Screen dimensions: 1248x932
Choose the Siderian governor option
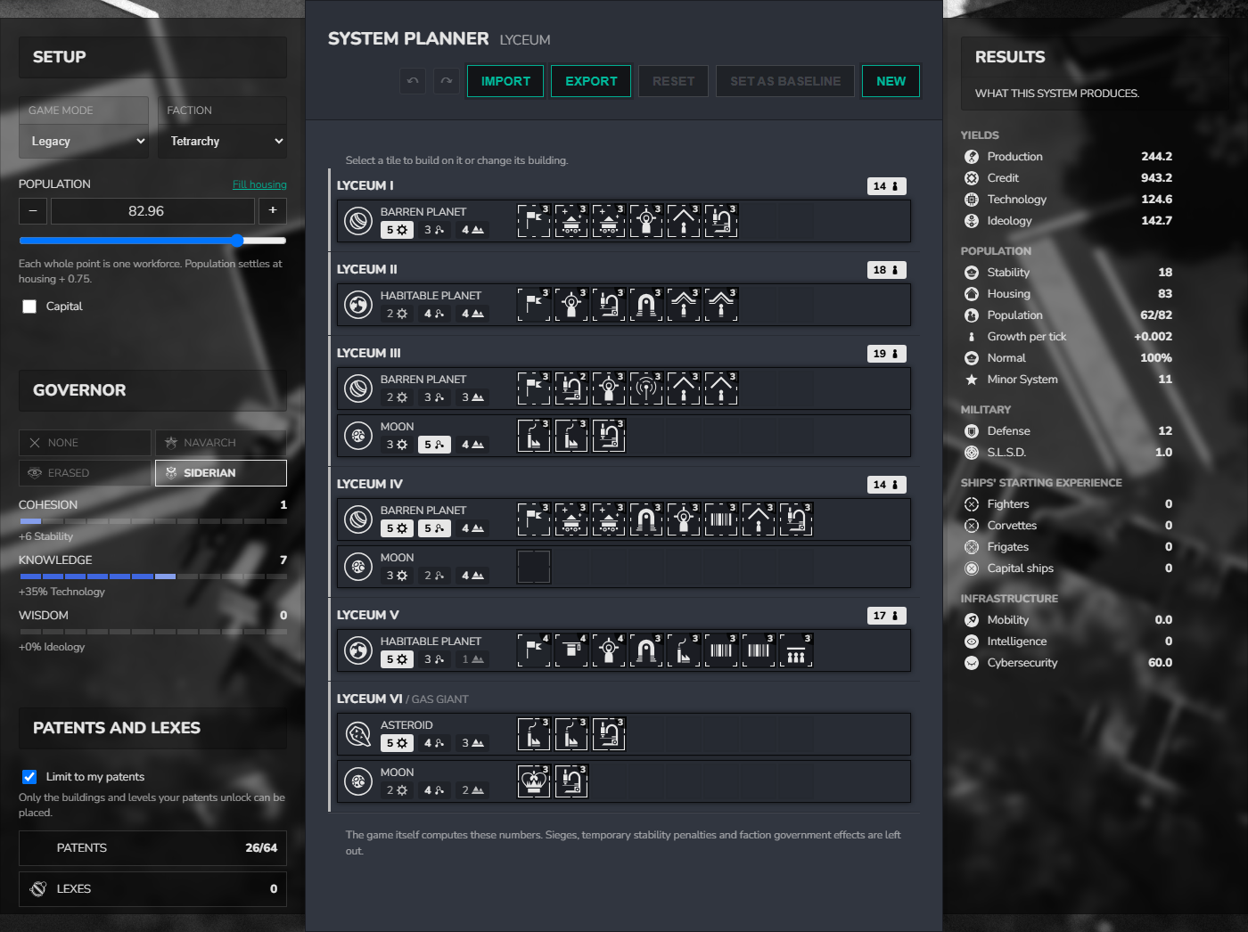click(221, 473)
